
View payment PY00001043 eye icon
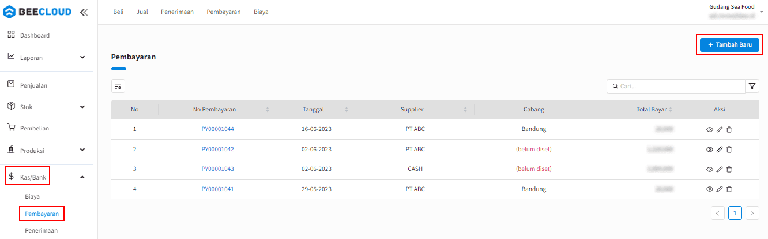coord(710,170)
